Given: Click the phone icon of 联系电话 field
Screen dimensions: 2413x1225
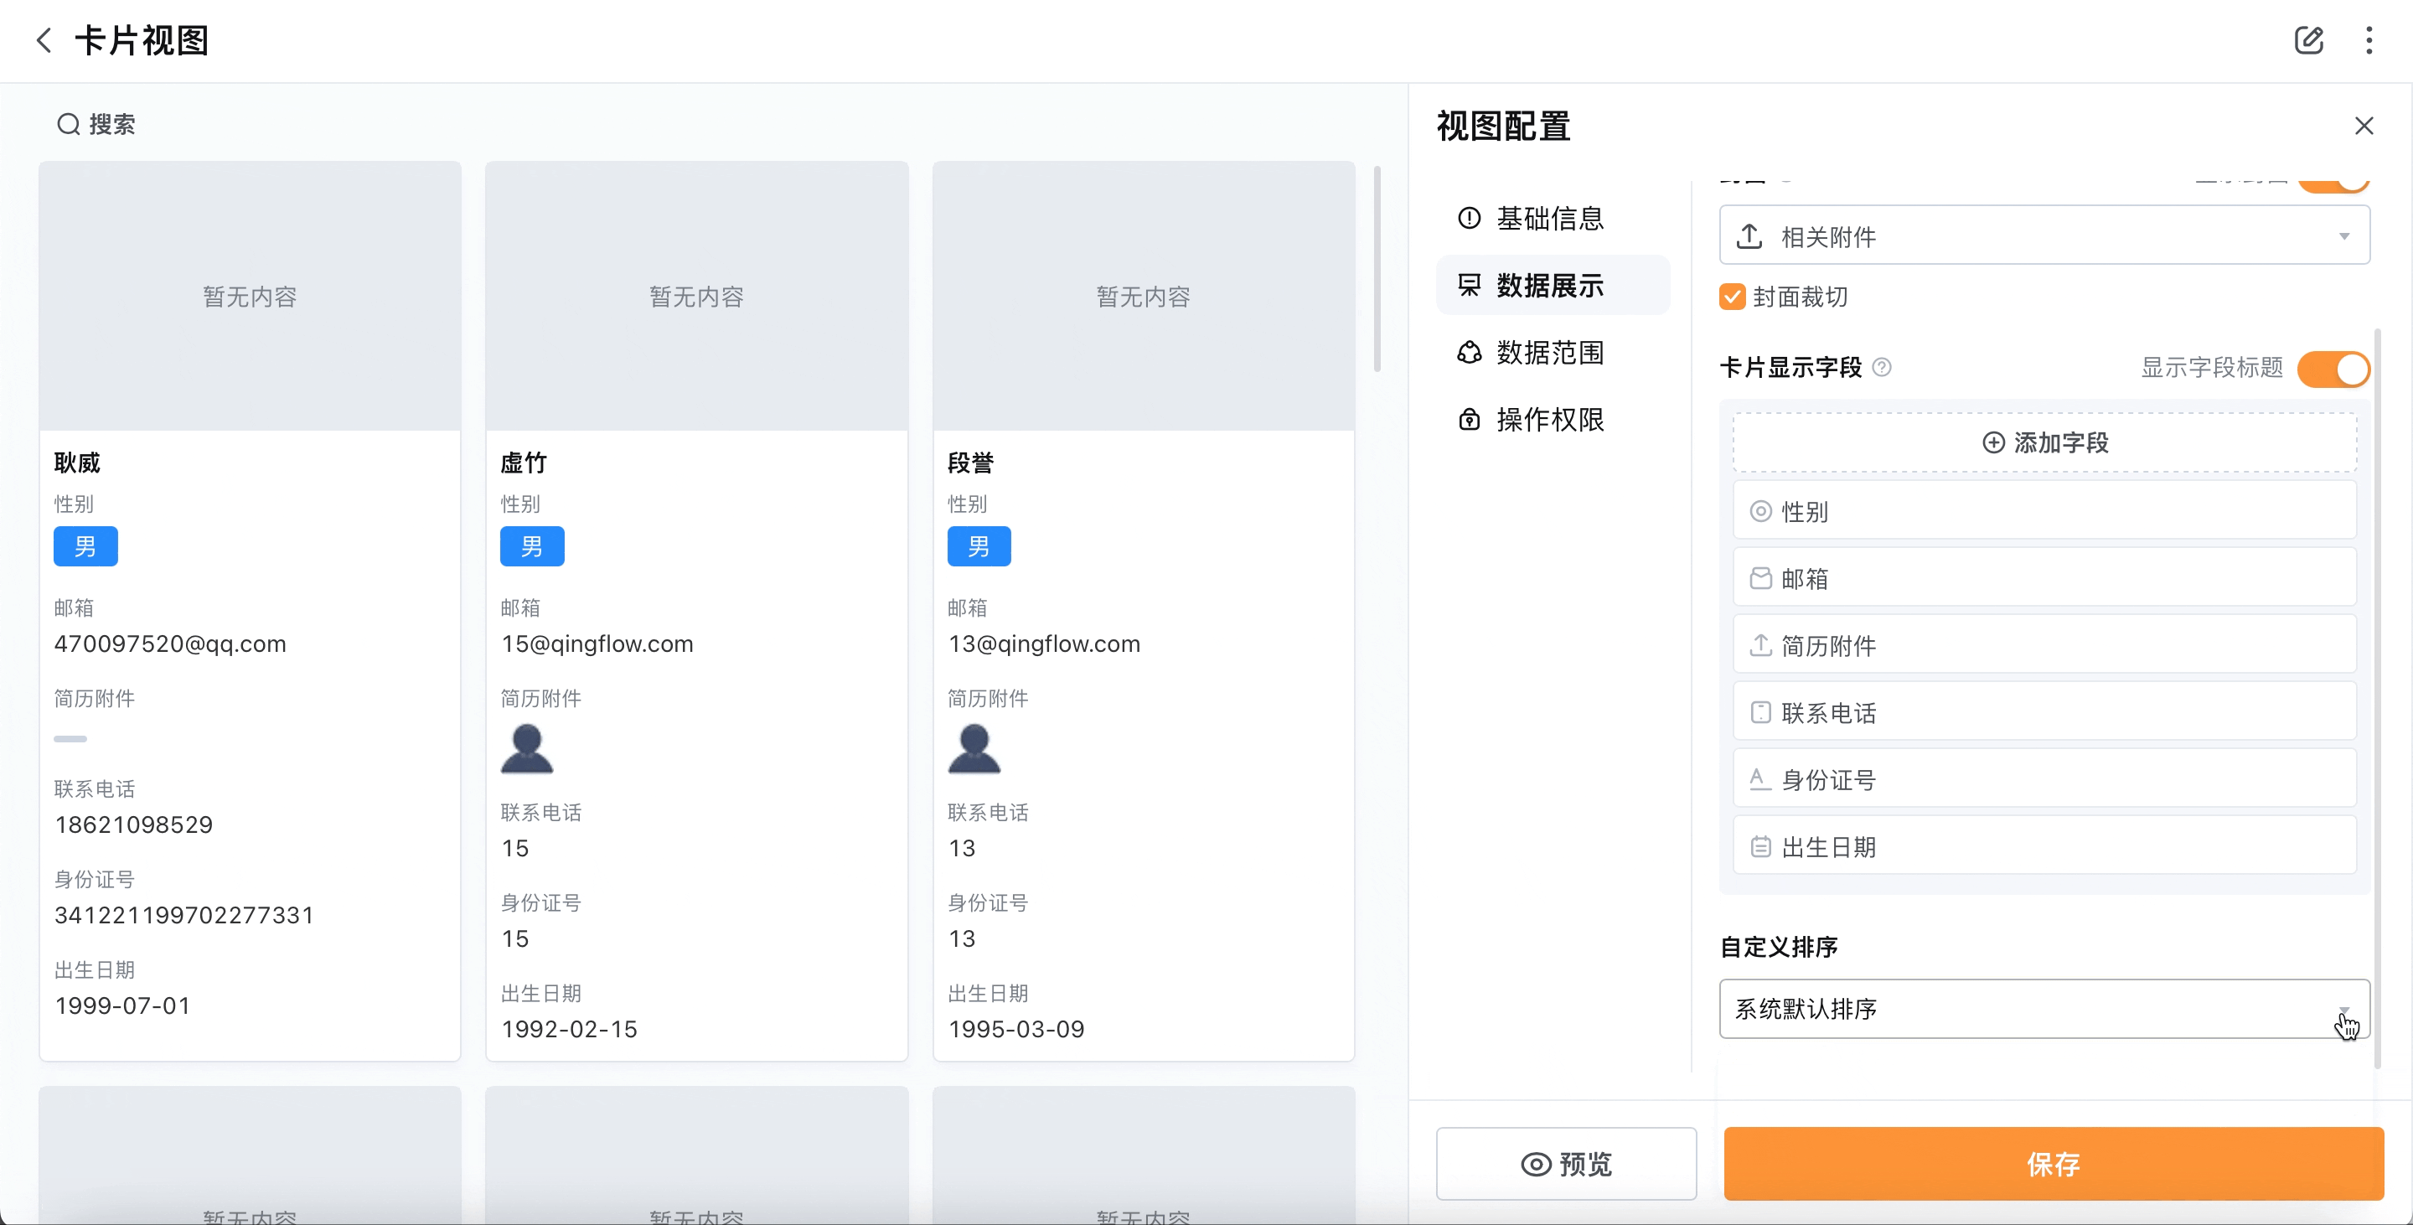Looking at the screenshot, I should tap(1760, 711).
